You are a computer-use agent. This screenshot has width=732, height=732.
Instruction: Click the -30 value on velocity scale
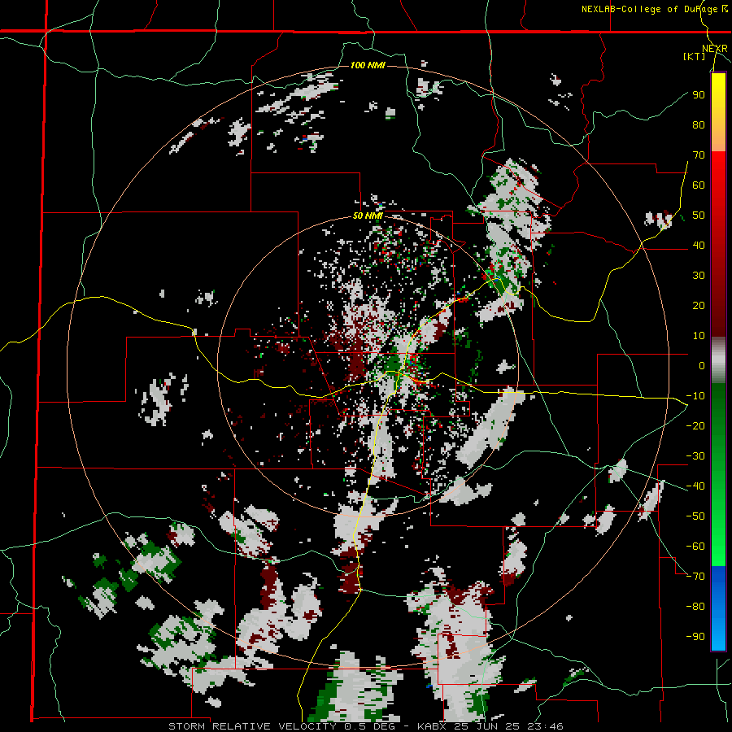(x=695, y=456)
